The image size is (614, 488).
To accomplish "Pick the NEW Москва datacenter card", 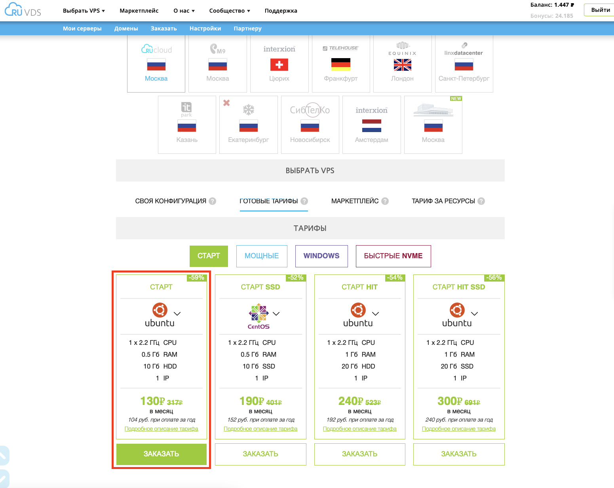I will [433, 125].
